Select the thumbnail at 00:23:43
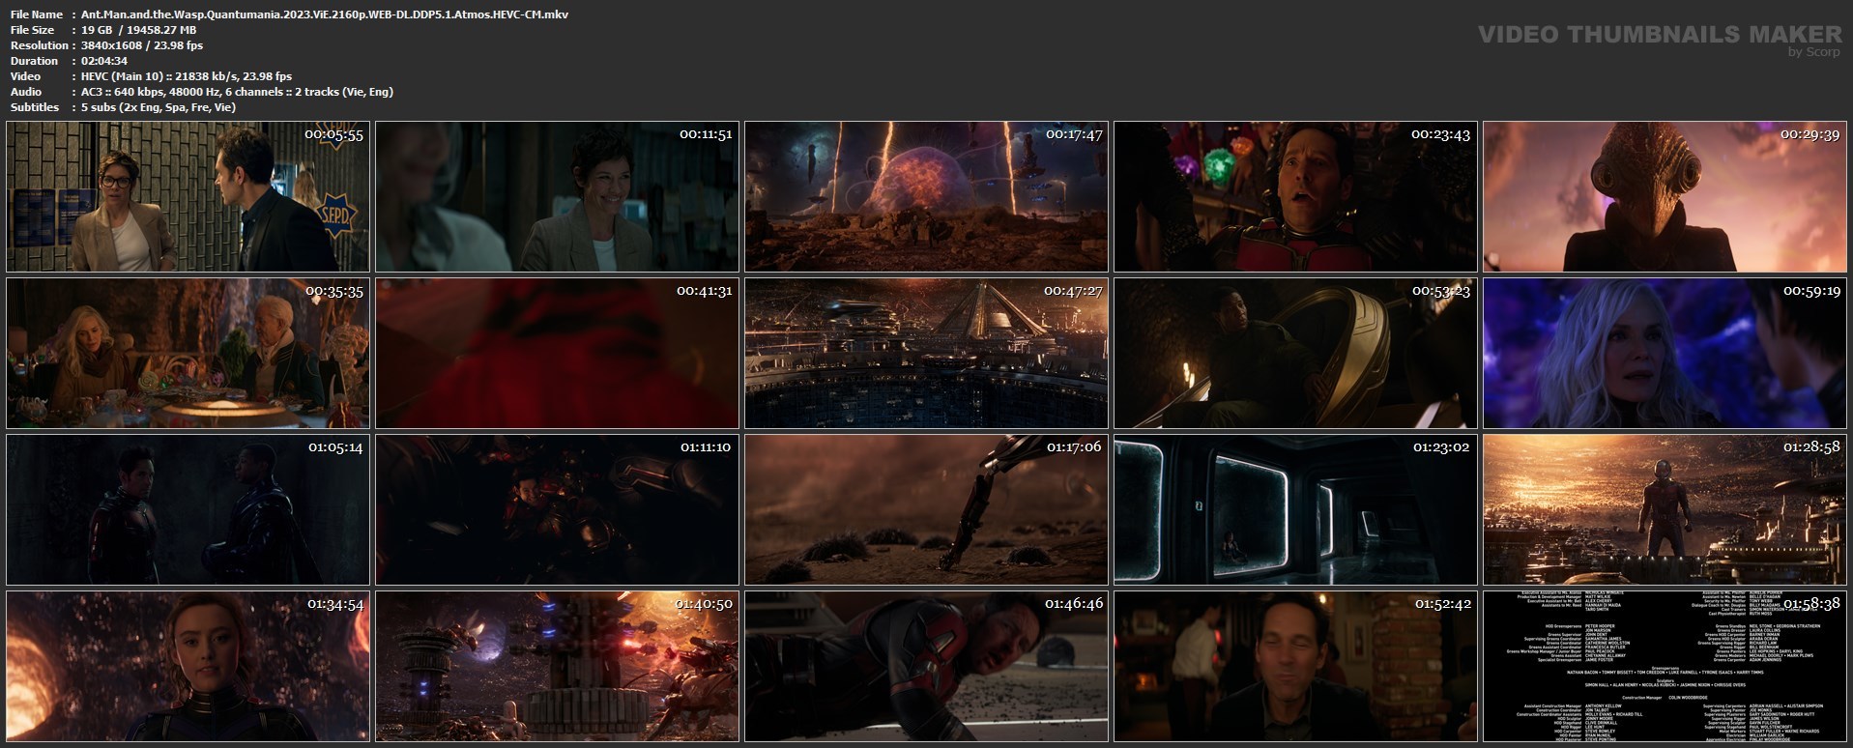 1295,196
